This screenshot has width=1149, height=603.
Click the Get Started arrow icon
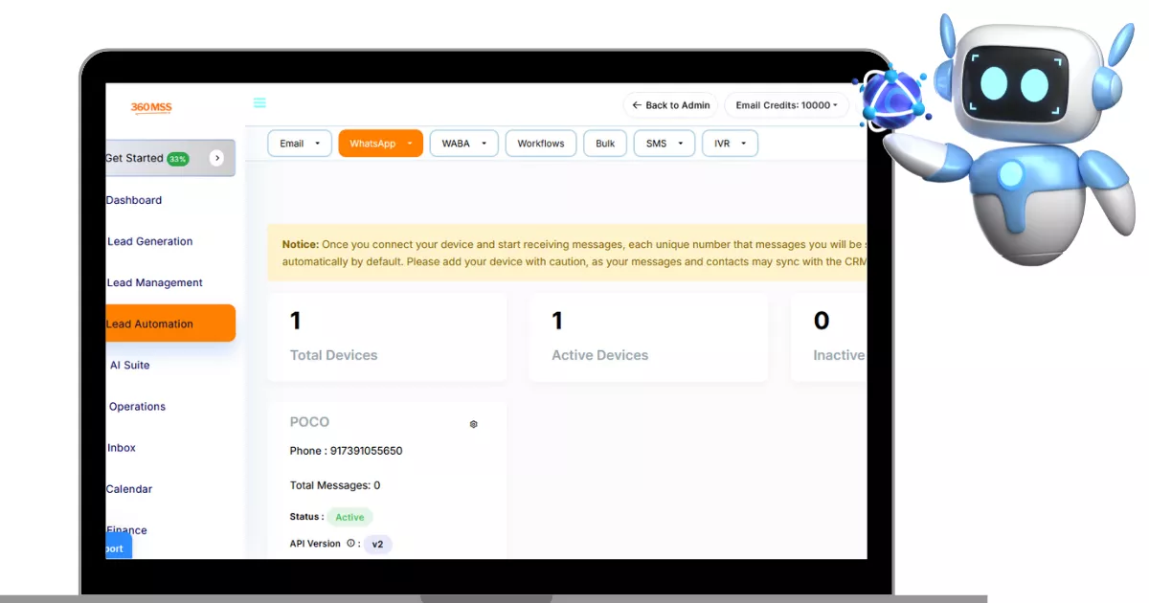tap(216, 158)
